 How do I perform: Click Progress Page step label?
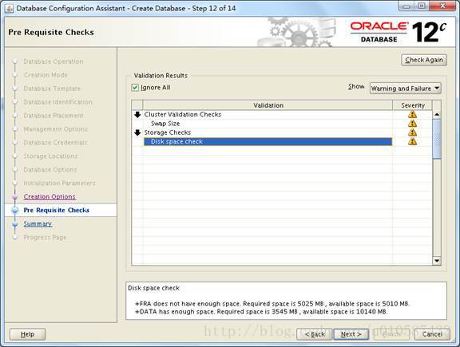coord(45,238)
